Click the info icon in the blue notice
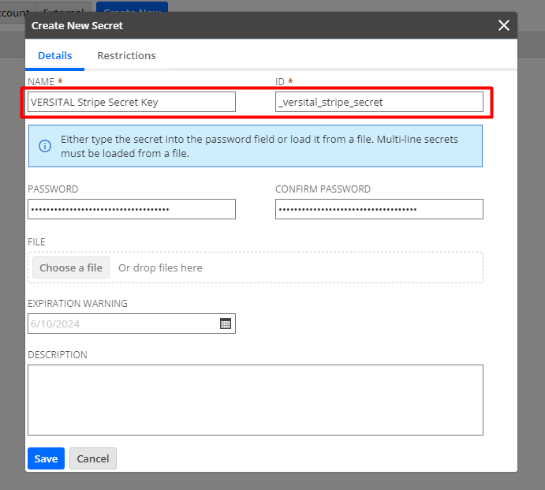The height and width of the screenshot is (490, 545). pyautogui.click(x=45, y=146)
